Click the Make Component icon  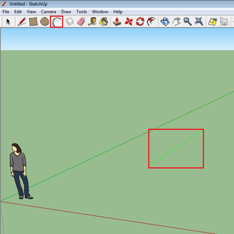[x=70, y=21]
